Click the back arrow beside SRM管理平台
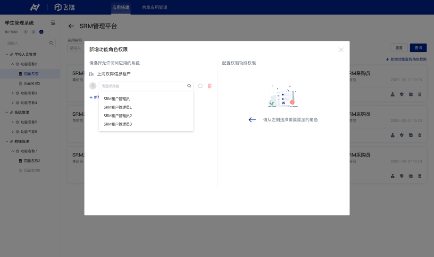 (x=71, y=26)
